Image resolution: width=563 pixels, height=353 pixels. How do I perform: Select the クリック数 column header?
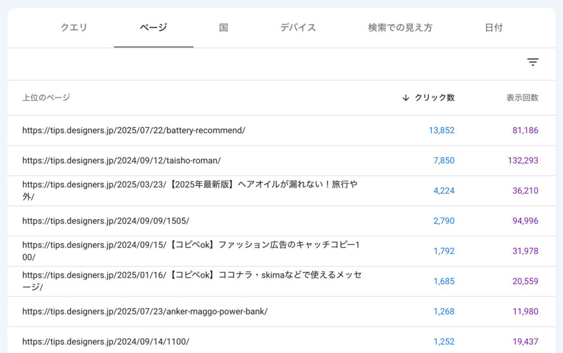point(434,97)
